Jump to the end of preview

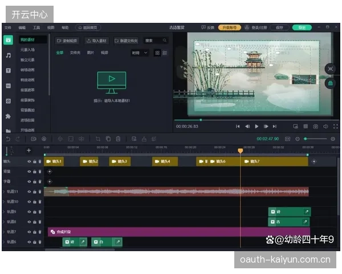275,126
